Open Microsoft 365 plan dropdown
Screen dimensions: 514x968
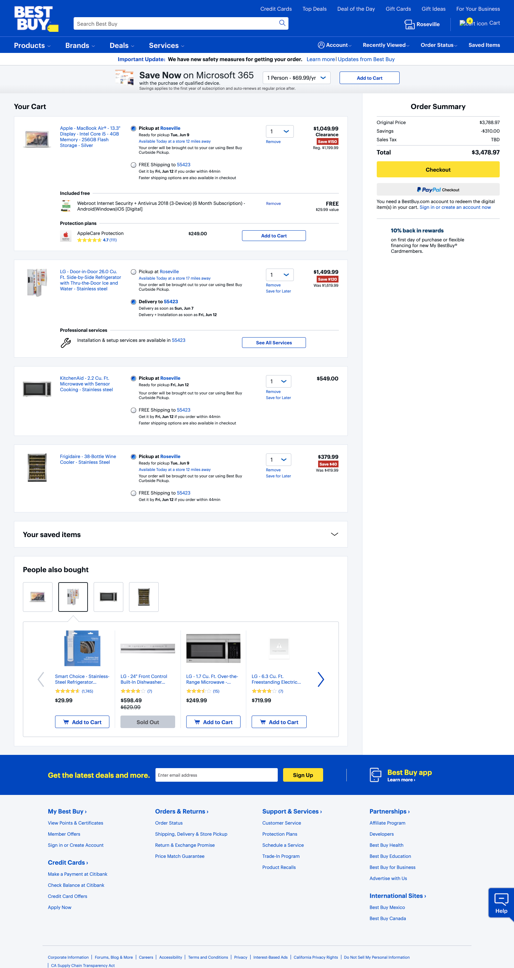coord(296,78)
